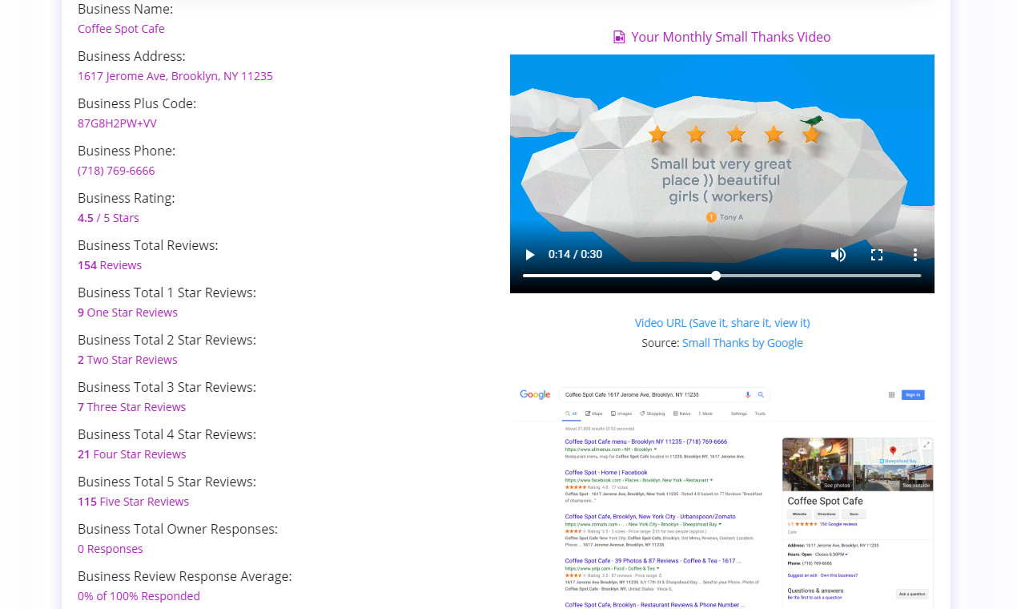Click Business Review Response Average label
Screen dimensions: 1017x609
pos(185,576)
